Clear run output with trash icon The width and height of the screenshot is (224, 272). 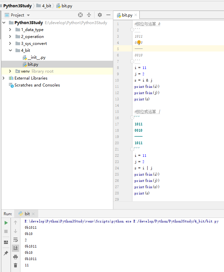[15, 265]
